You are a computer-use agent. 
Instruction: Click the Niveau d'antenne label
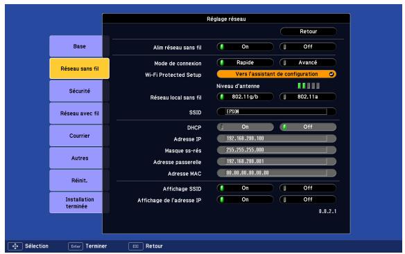pyautogui.click(x=238, y=86)
